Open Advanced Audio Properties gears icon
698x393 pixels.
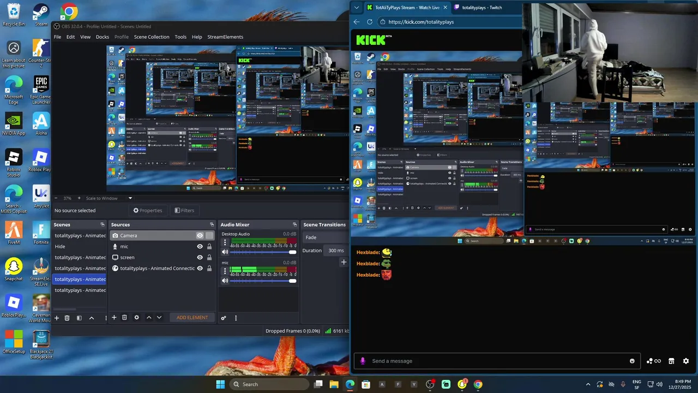[x=224, y=318]
